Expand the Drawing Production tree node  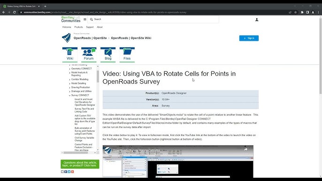point(69,88)
